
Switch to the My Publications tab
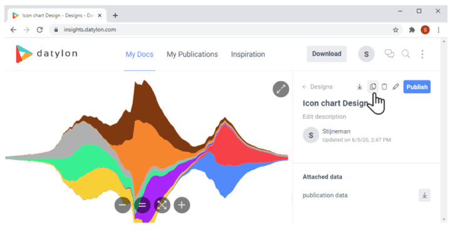point(192,54)
